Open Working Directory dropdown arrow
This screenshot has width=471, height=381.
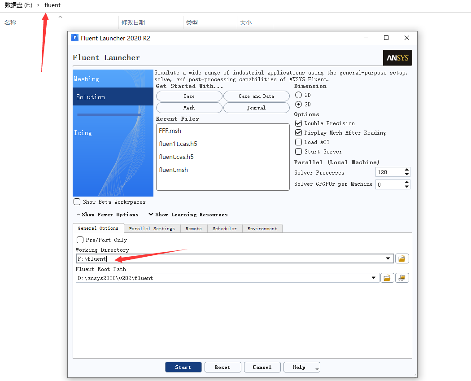click(x=388, y=258)
